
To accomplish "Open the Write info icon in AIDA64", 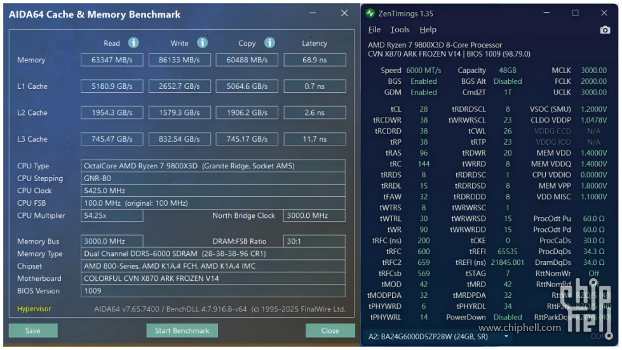I will click(202, 43).
